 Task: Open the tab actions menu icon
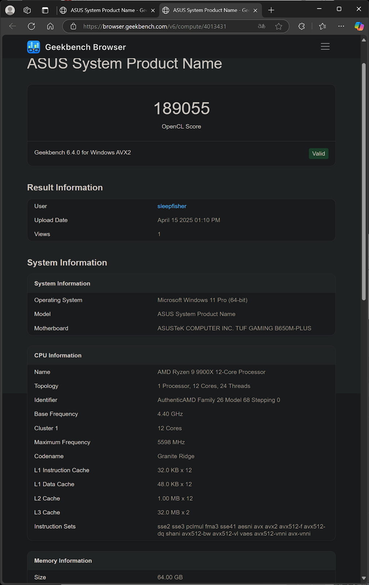click(45, 10)
